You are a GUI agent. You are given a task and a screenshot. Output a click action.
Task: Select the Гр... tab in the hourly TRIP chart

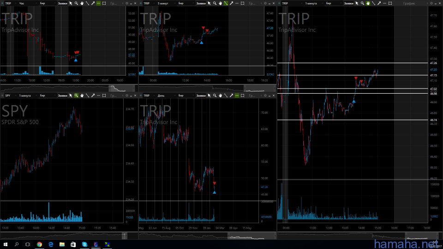tap(114, 3)
